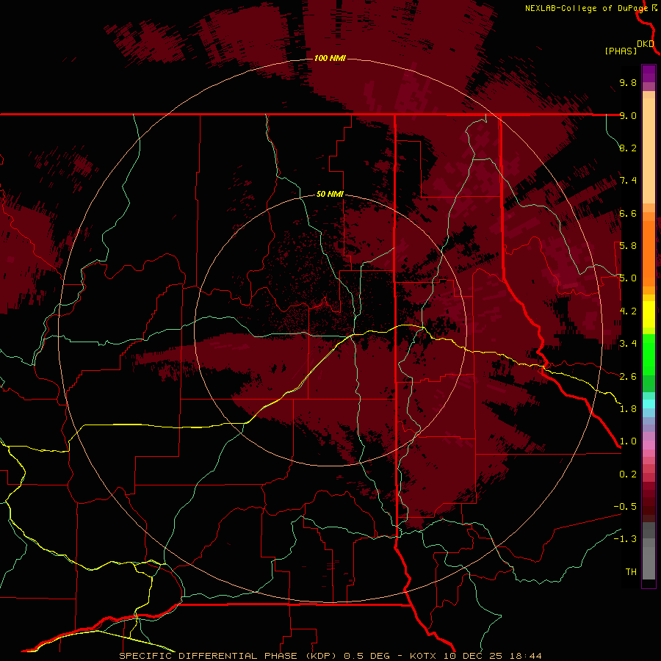Pick the bright yellow color bar segment
661x661 pixels.
[x=649, y=314]
